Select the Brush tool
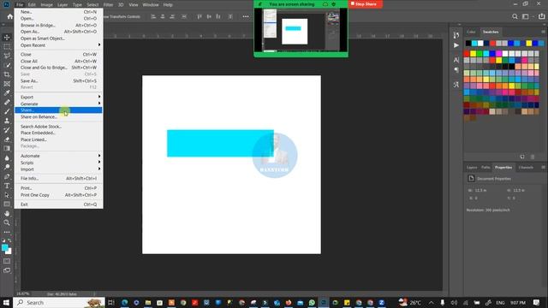The width and height of the screenshot is (548, 308). click(7, 111)
